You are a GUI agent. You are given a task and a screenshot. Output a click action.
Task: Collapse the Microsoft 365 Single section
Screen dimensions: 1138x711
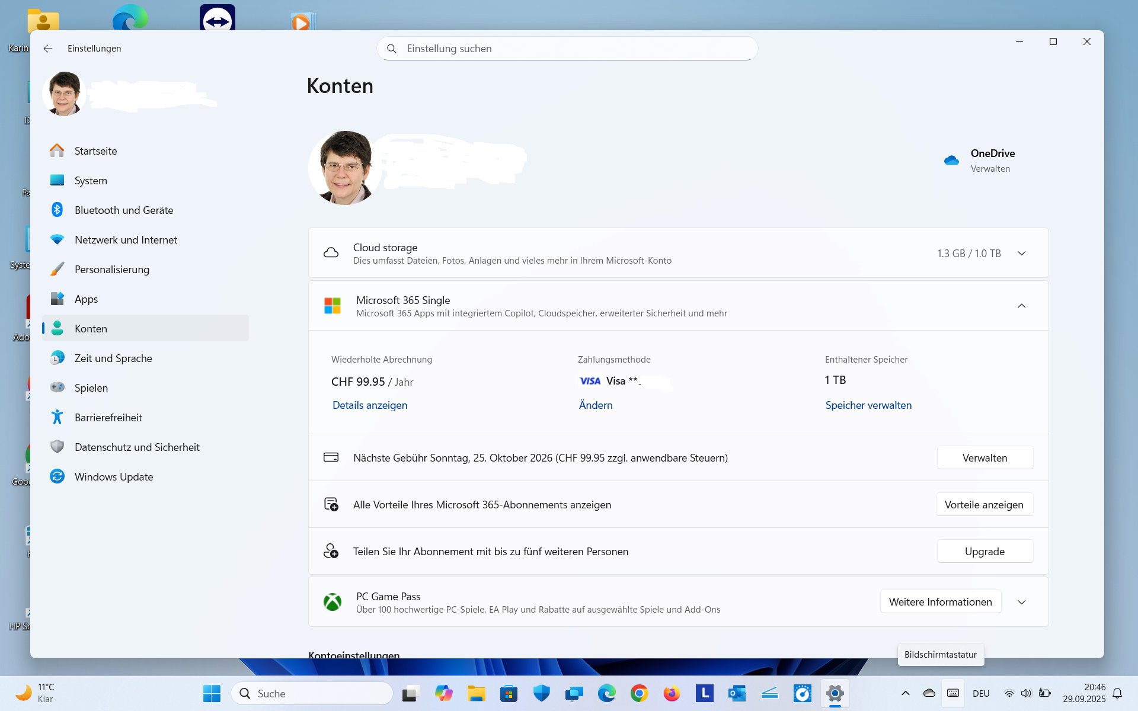coord(1022,306)
